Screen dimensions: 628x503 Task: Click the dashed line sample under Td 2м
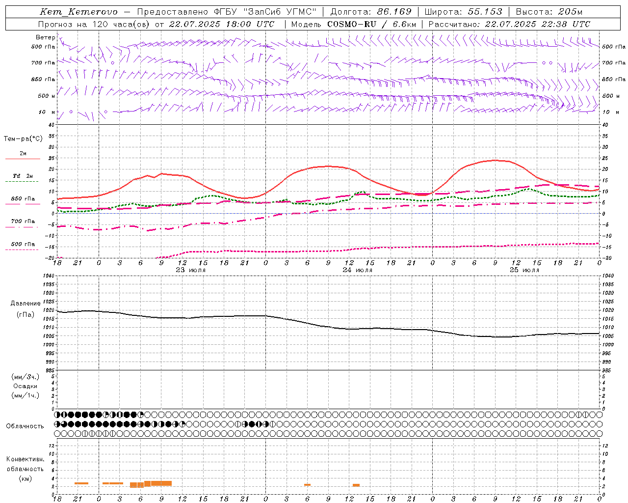(x=23, y=182)
